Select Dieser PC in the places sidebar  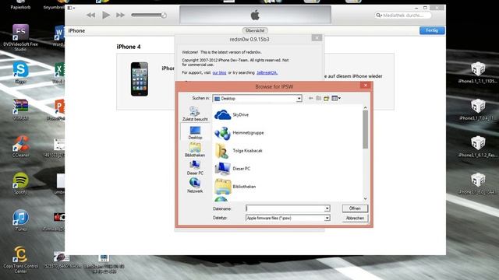pos(195,168)
